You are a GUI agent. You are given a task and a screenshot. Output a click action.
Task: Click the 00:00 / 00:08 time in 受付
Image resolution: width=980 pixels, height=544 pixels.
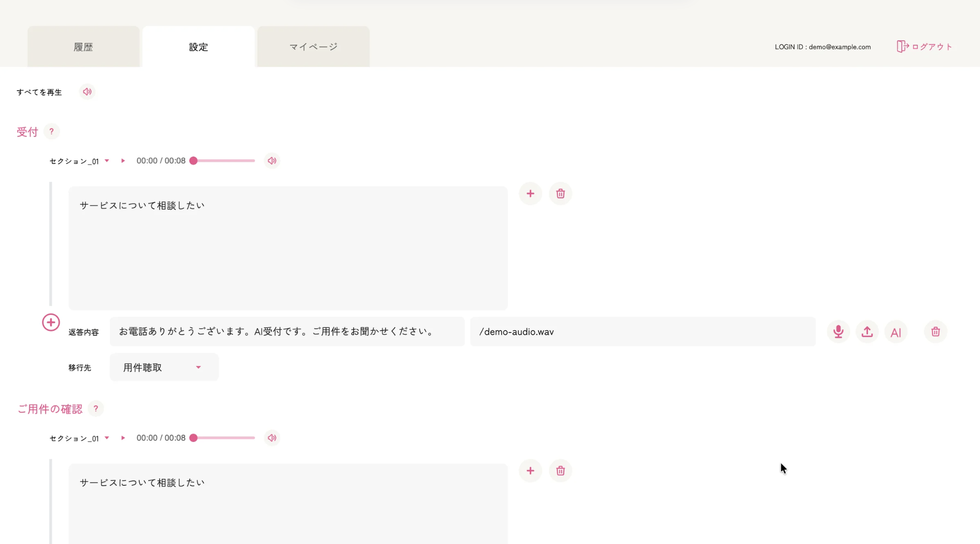(x=161, y=161)
